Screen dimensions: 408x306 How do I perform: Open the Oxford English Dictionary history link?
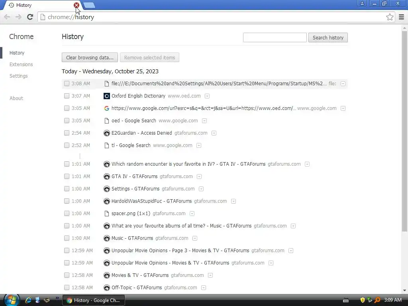coord(138,96)
